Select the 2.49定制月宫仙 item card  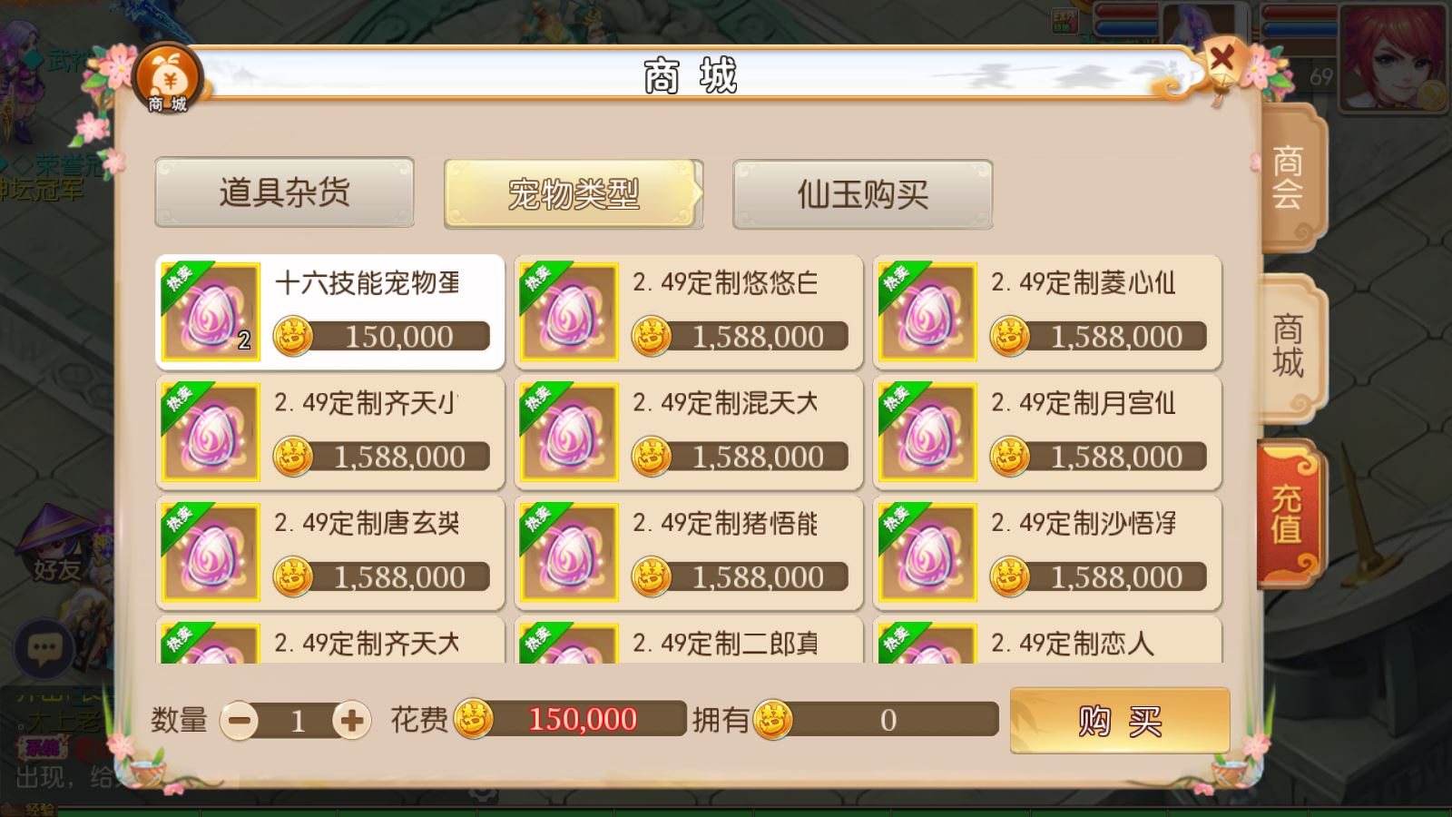coord(1047,432)
